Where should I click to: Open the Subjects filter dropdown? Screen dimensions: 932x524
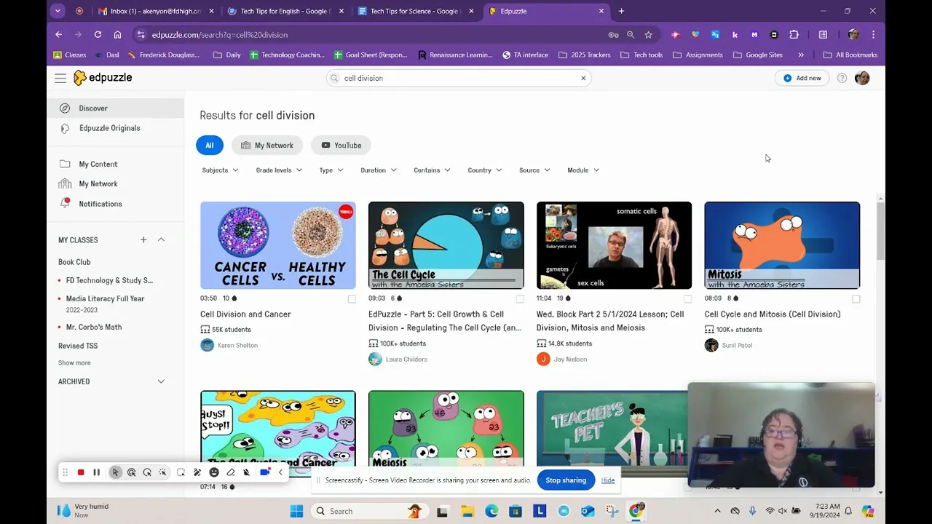tap(220, 170)
